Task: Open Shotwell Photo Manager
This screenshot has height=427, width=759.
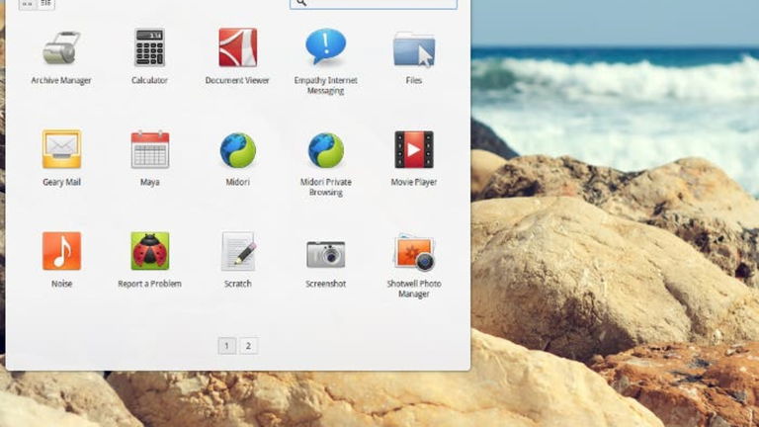Action: point(414,252)
